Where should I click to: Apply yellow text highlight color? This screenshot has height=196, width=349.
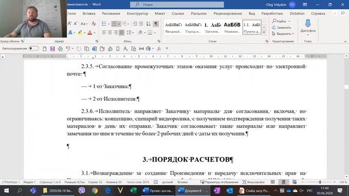pyautogui.click(x=80, y=33)
